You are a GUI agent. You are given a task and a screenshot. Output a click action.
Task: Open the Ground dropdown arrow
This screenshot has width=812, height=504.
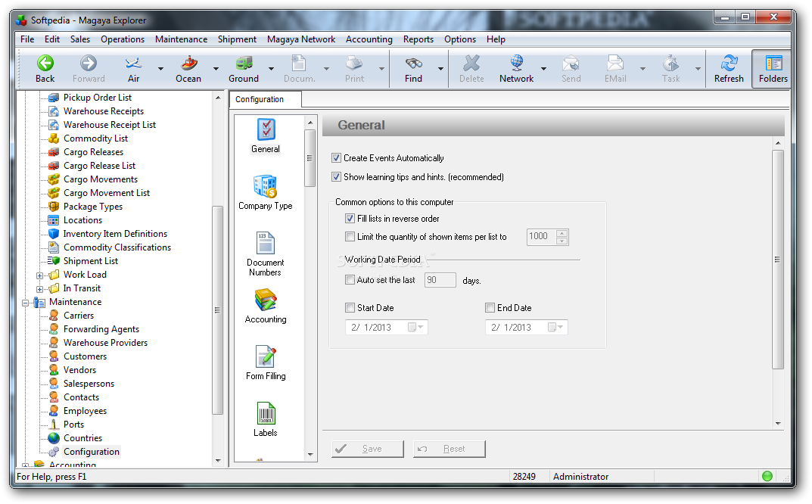tap(271, 68)
